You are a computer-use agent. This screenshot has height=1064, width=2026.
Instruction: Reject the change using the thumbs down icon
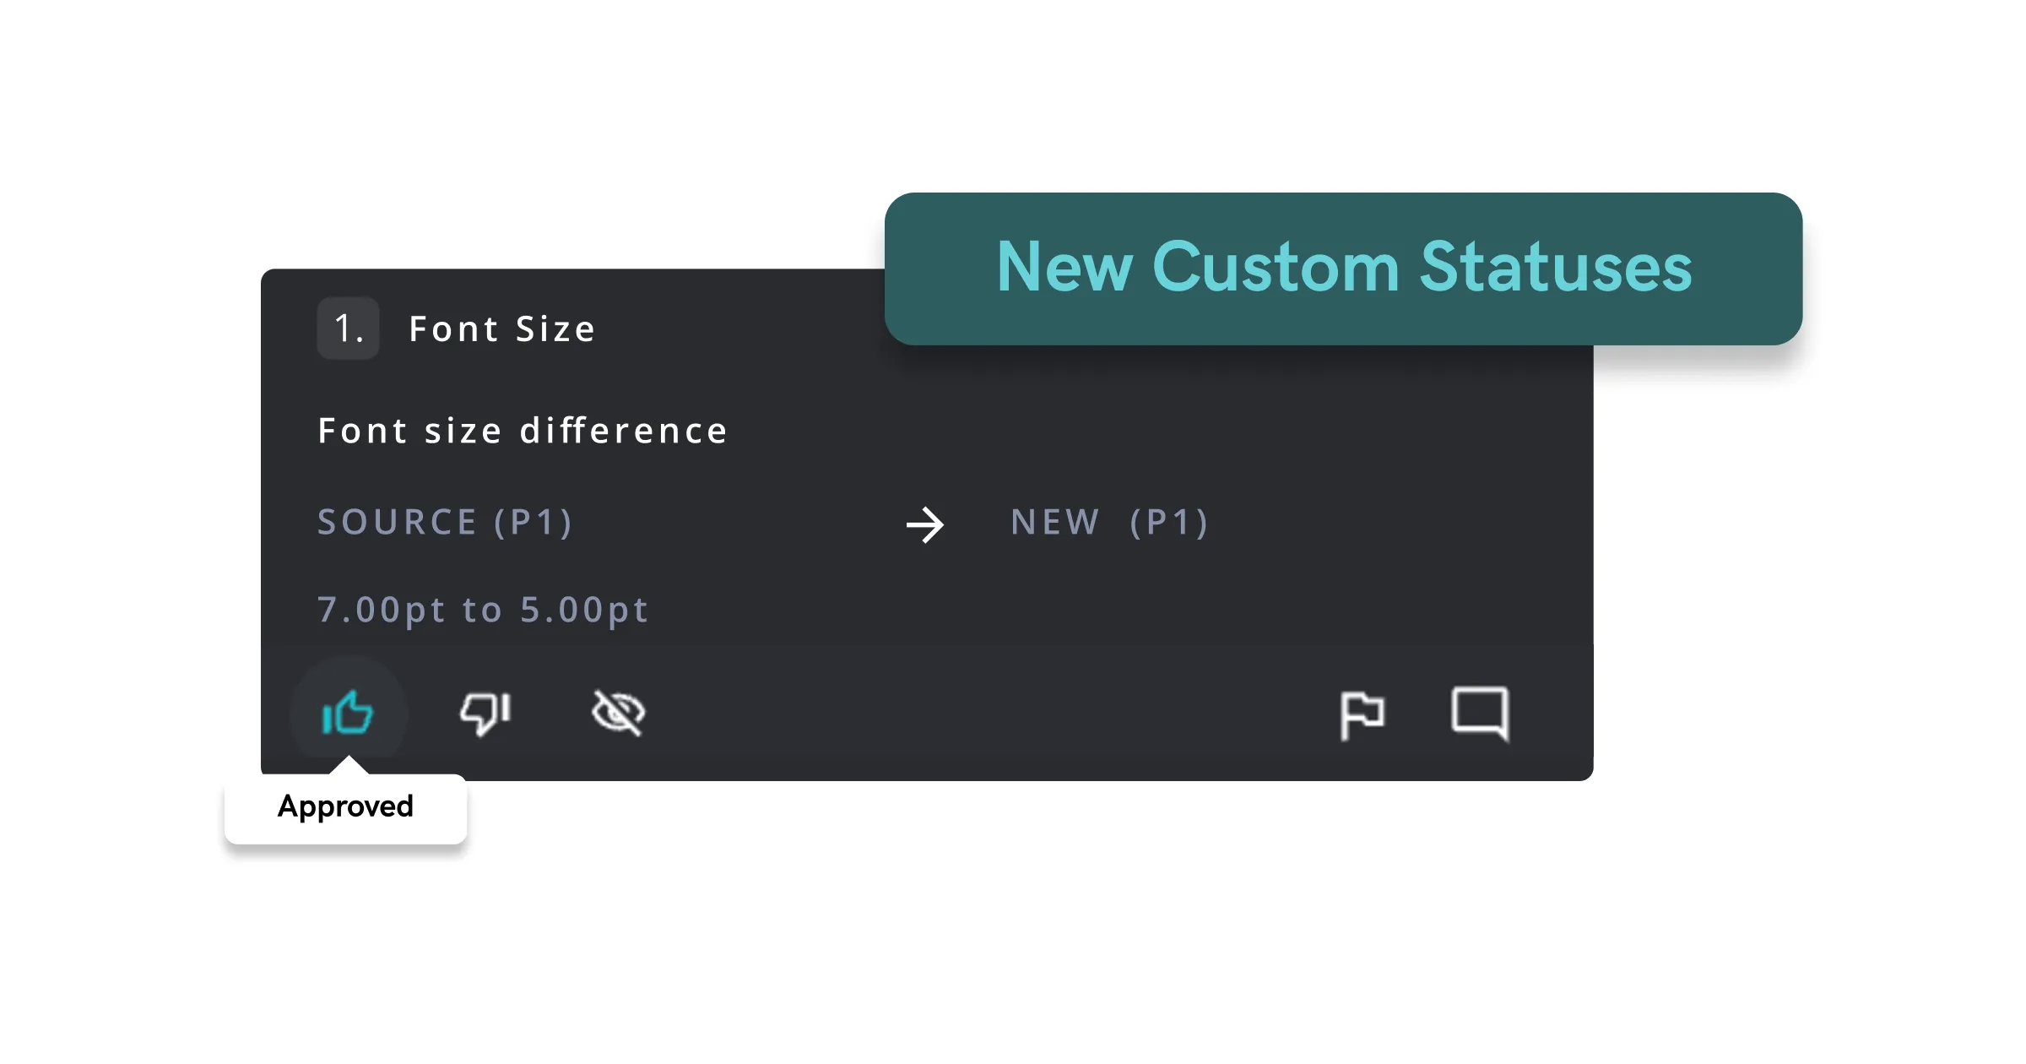(x=485, y=714)
